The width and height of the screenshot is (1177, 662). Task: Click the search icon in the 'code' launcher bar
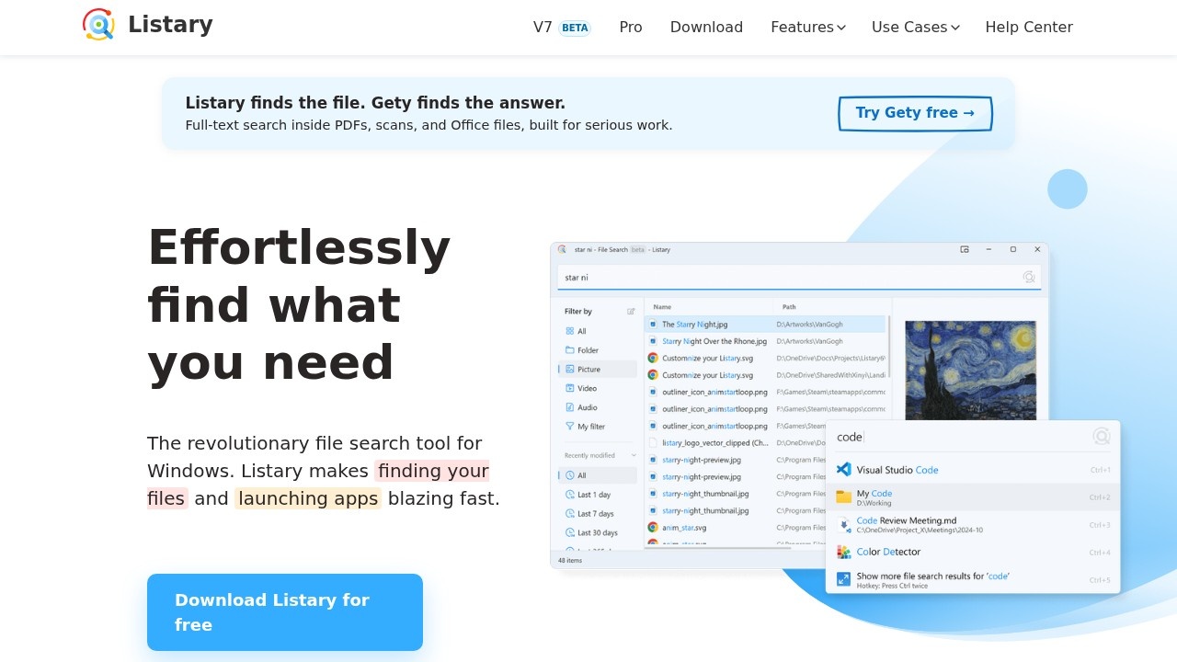1102,437
